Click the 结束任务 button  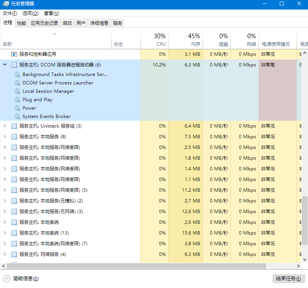(289, 278)
